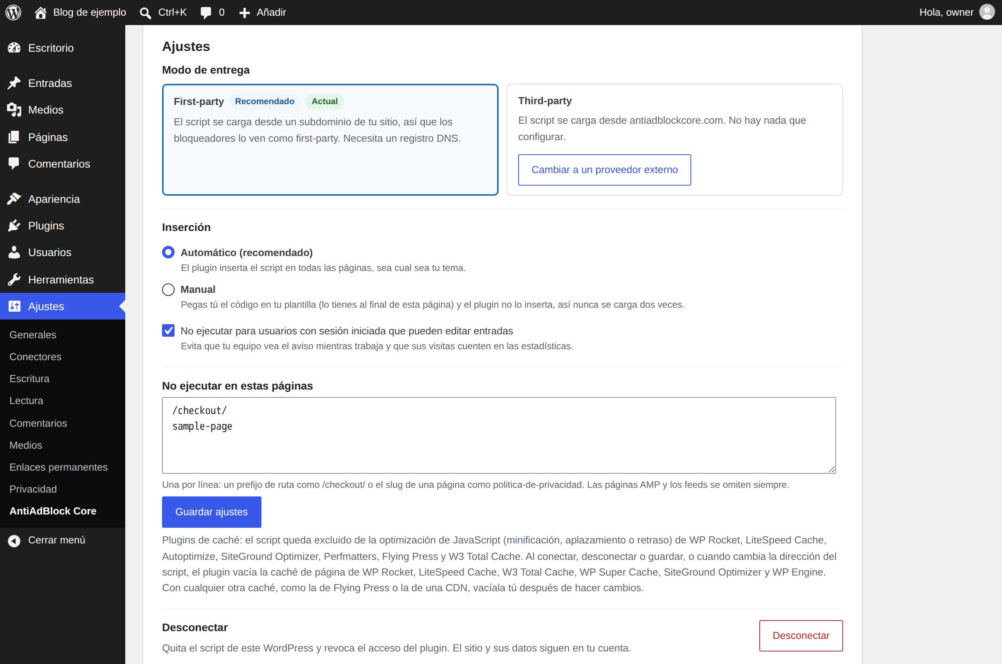Click the Guardar ajustes button
Viewport: 1002px width, 664px height.
click(211, 512)
